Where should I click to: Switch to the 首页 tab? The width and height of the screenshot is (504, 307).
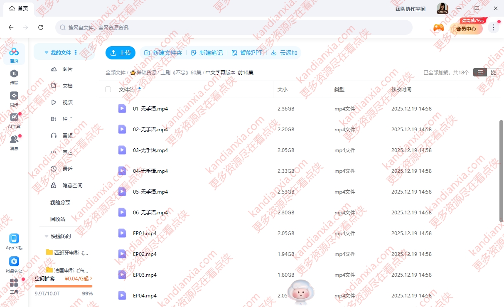point(18,8)
